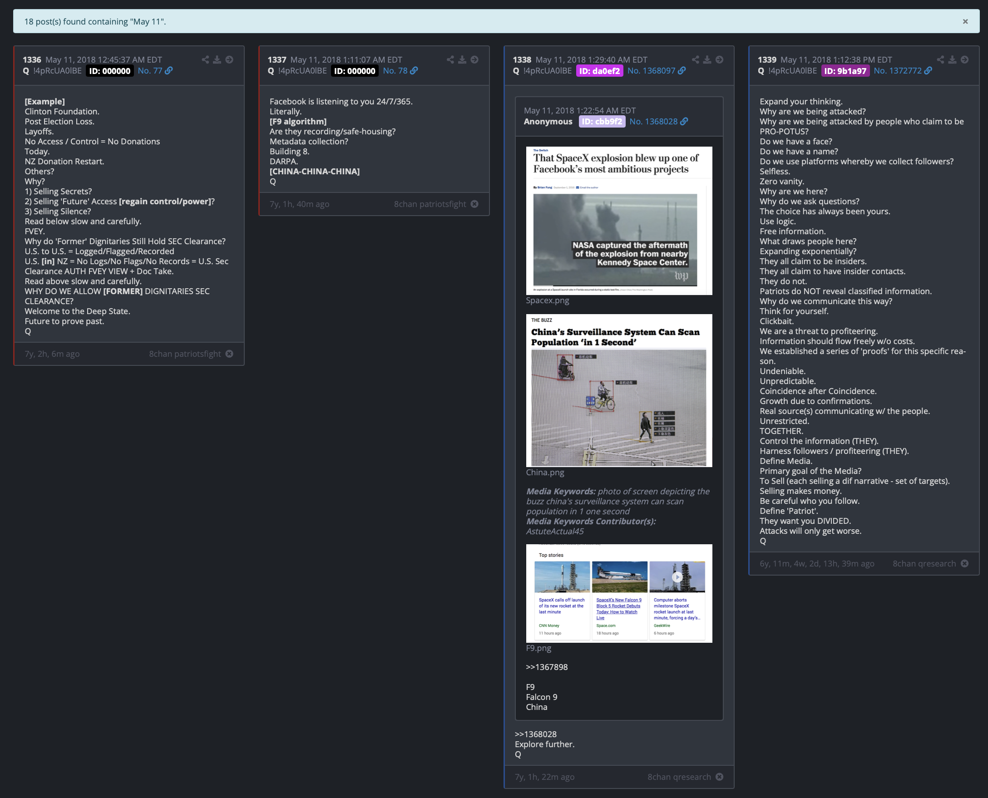Select ID: cbb9f2 badge
Screen dimensions: 988x798
pos(602,122)
